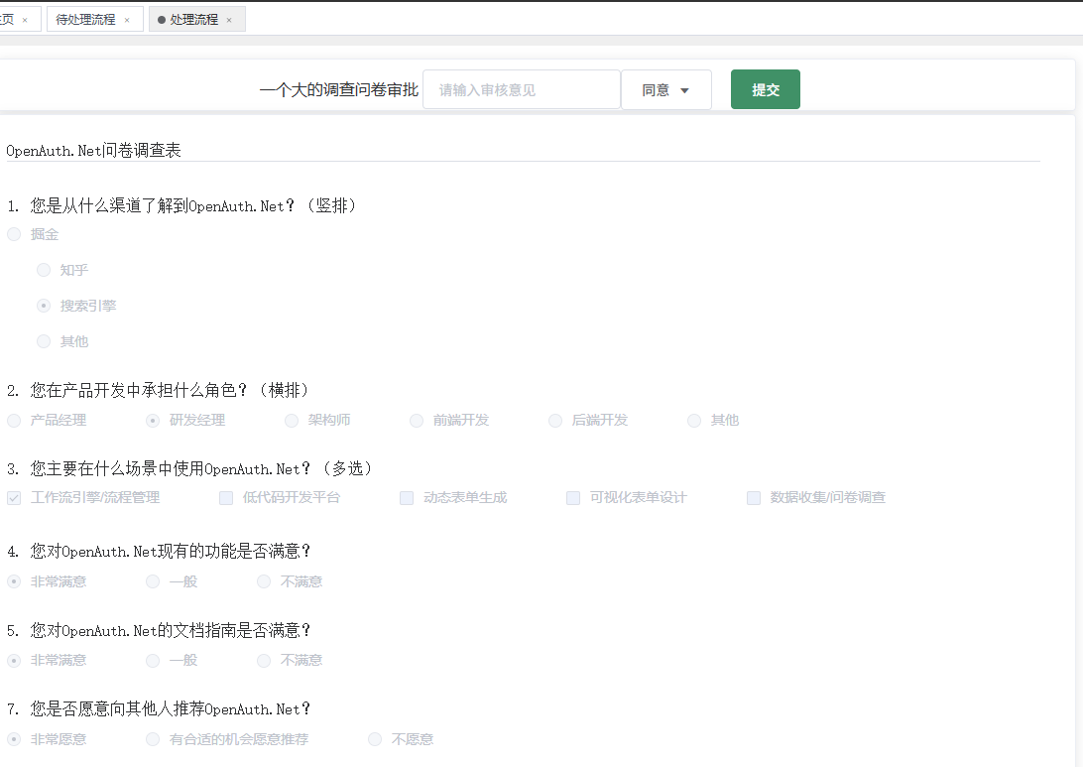Select the 掘金 radio option
The width and height of the screenshot is (1083, 767).
[x=14, y=234]
